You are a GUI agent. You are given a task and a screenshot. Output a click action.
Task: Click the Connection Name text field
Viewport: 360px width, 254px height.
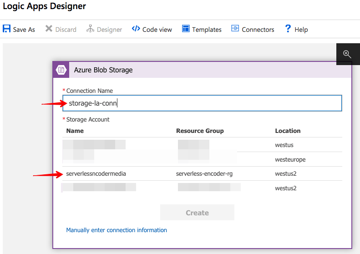tap(202, 103)
